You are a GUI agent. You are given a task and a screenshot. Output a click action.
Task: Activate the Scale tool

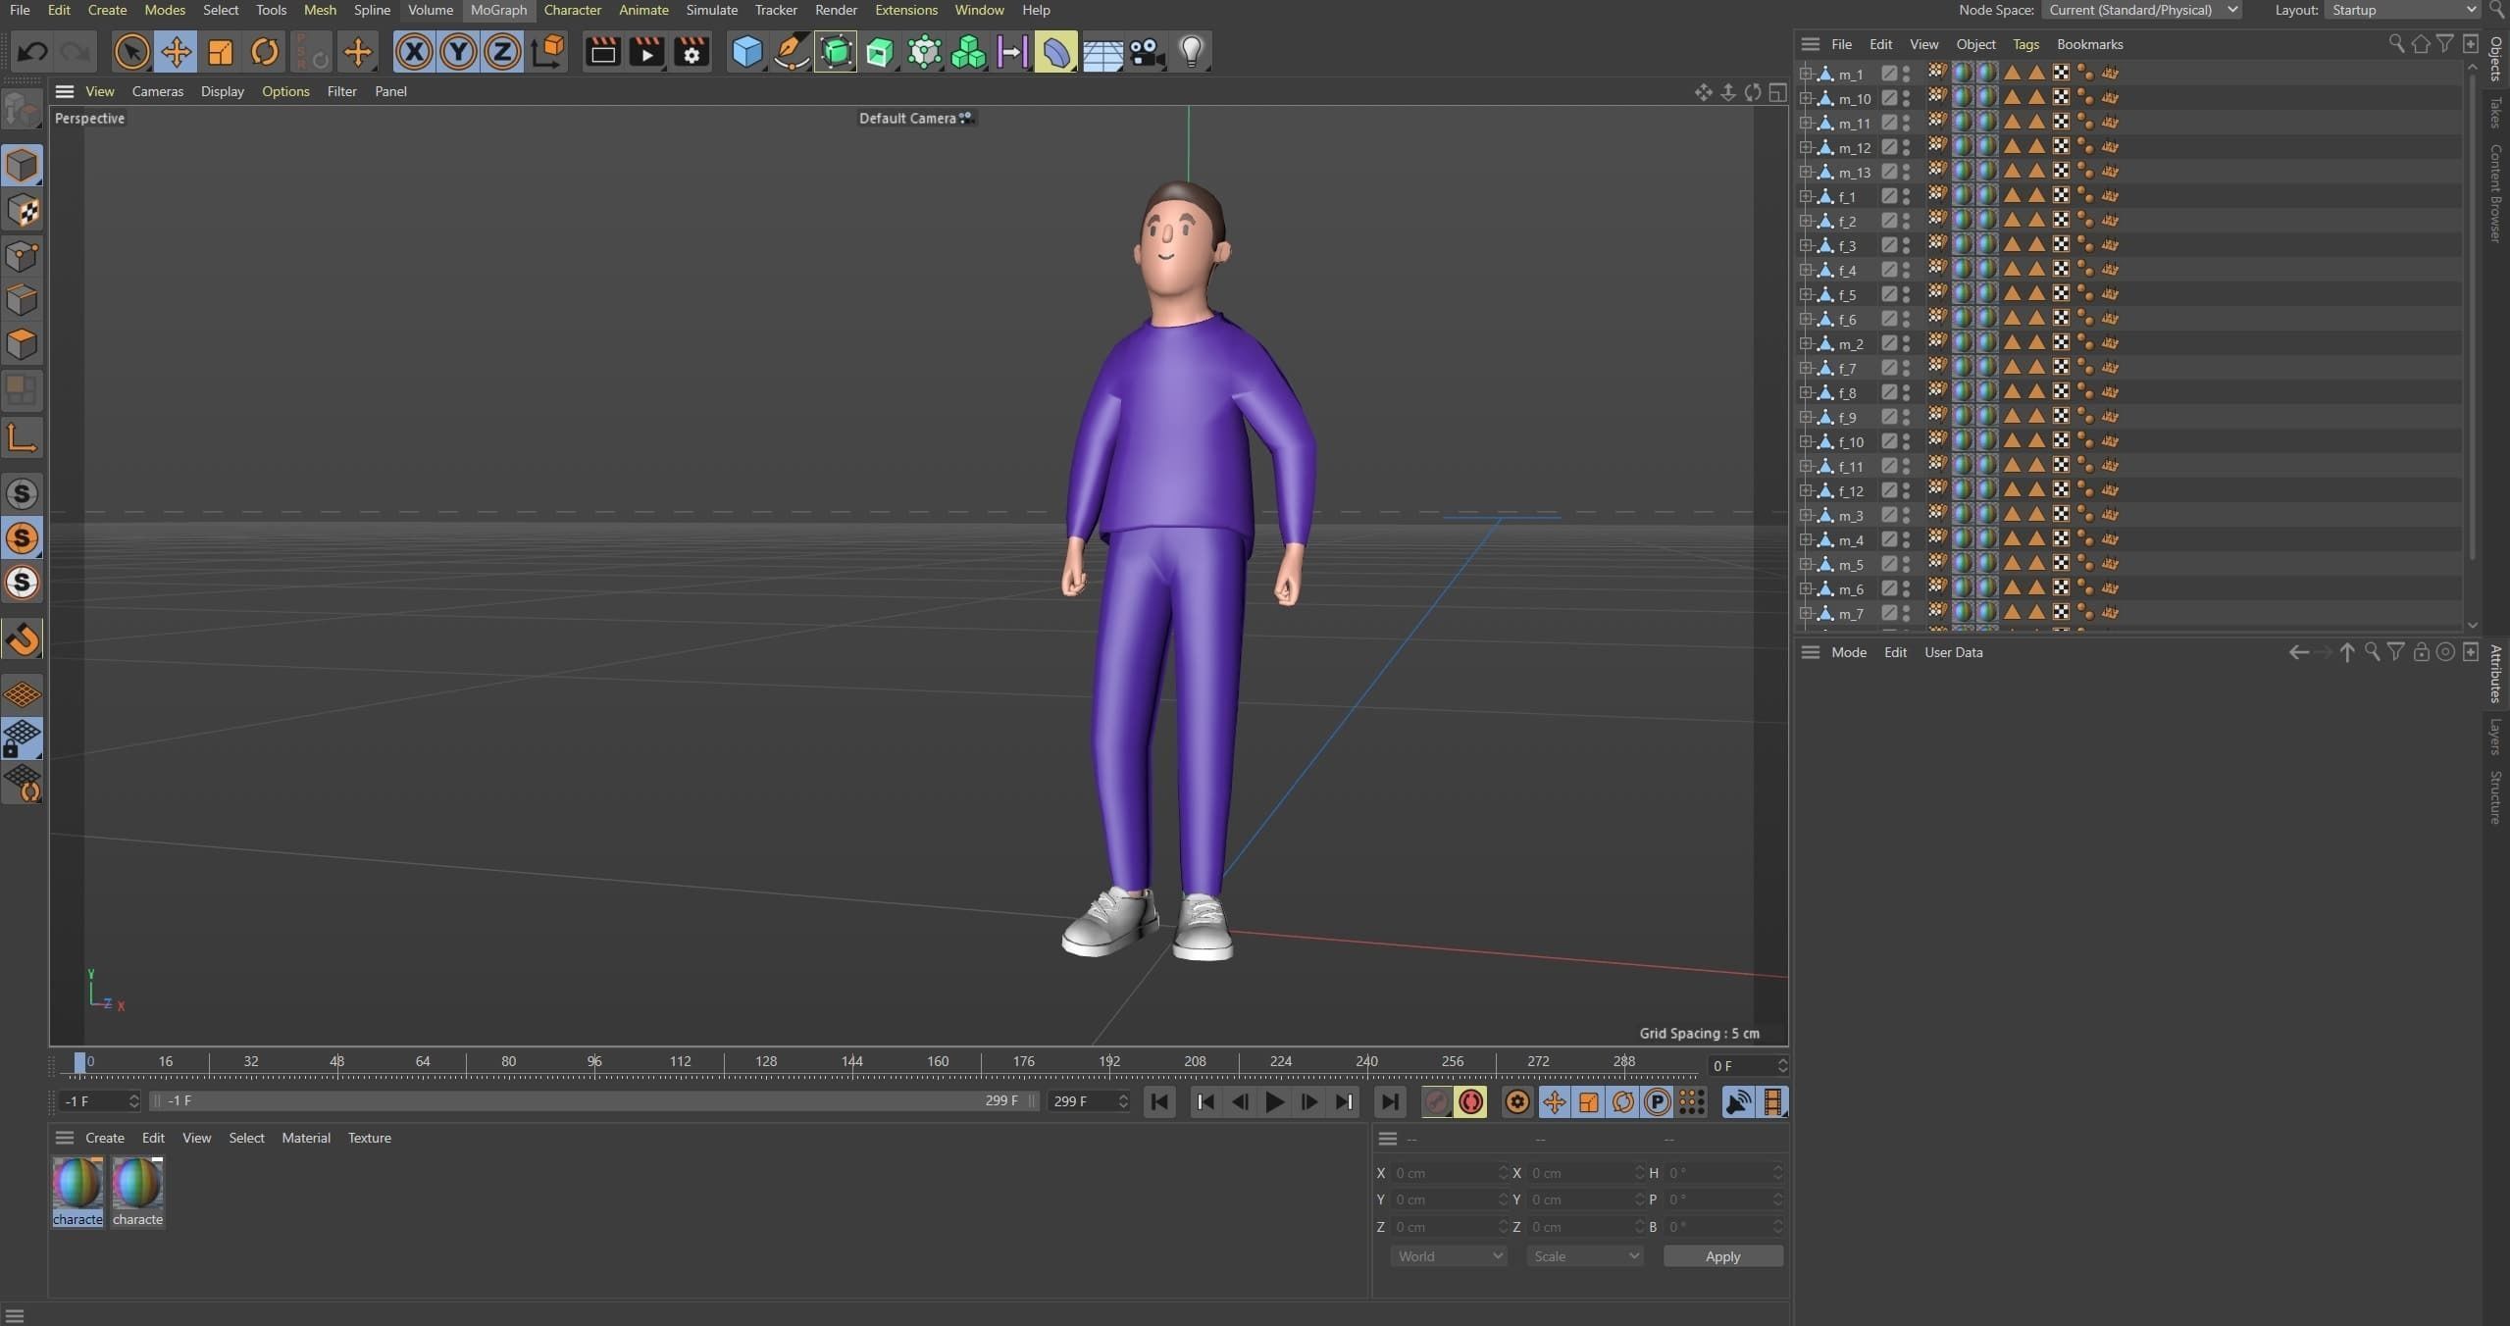[x=220, y=52]
